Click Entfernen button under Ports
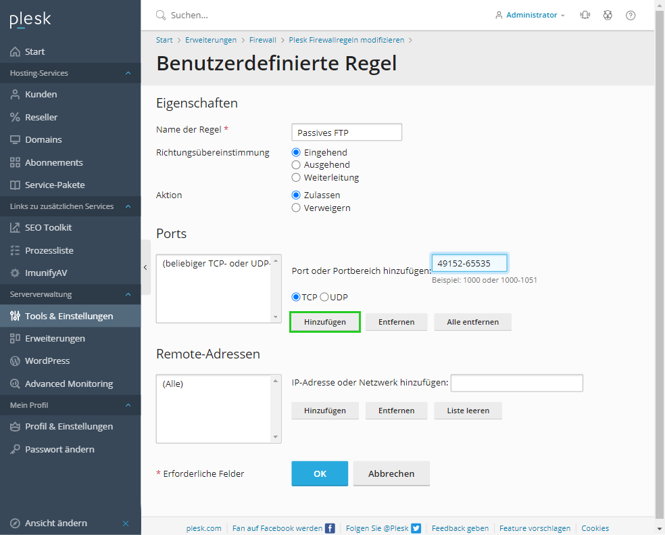665x535 pixels. [397, 322]
